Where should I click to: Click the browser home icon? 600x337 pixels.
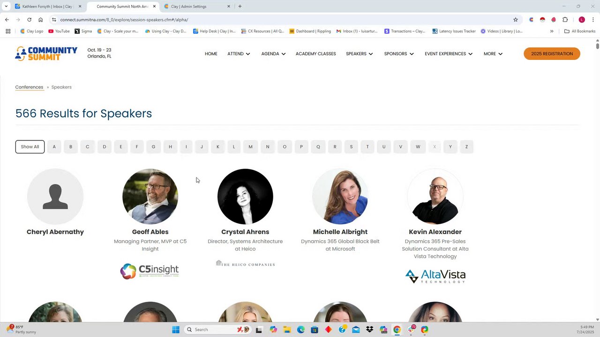(41, 20)
